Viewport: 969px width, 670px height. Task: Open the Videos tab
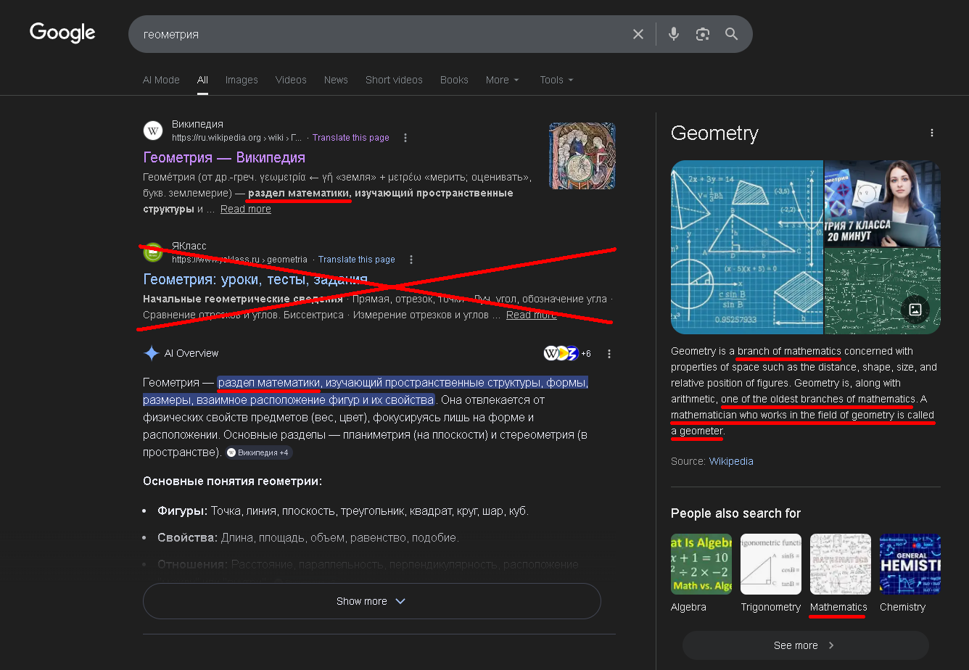291,80
